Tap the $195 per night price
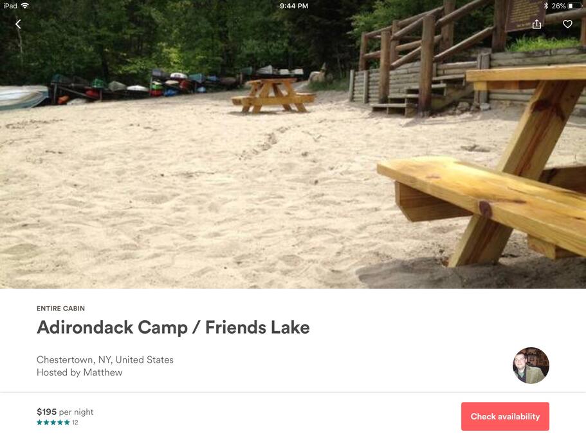The image size is (586, 440). tap(65, 412)
